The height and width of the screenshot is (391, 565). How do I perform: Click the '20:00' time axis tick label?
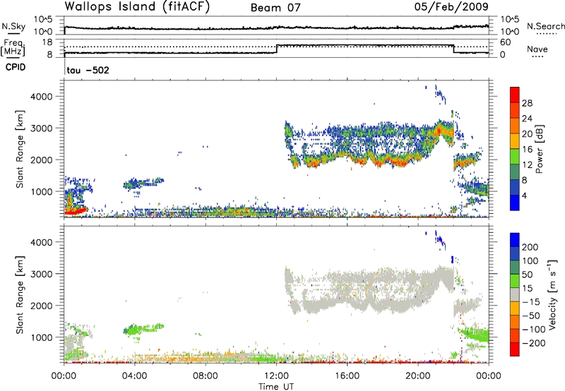point(417,376)
